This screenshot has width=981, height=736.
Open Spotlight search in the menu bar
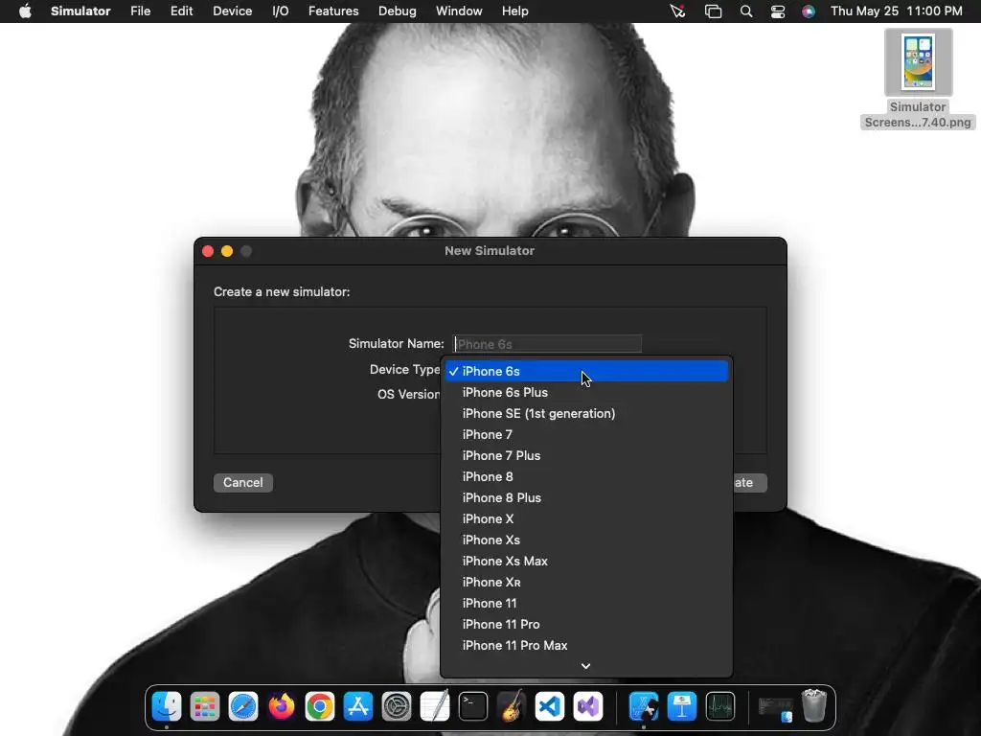coord(745,11)
